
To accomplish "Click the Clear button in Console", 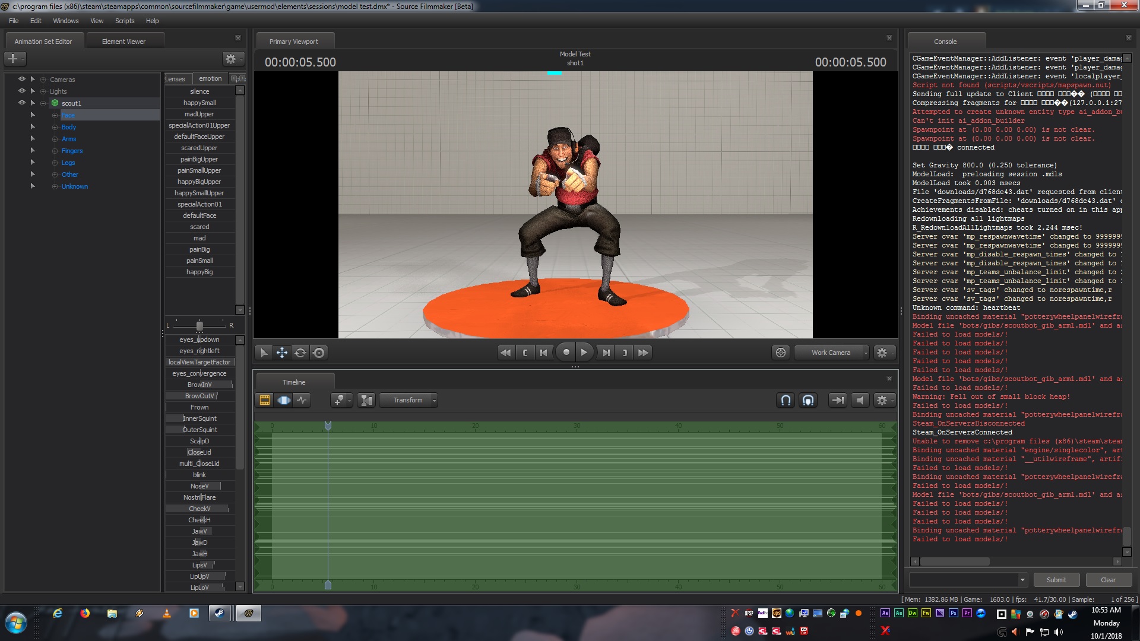I will pos(1108,580).
